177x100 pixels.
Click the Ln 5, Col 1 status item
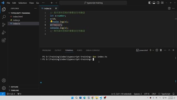coord(121,94)
